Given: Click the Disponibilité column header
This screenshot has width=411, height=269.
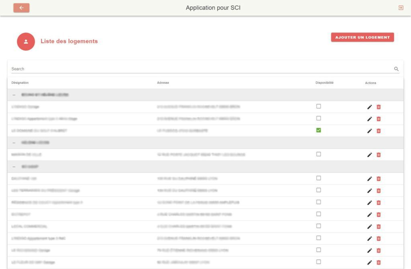Looking at the screenshot, I should click(324, 83).
